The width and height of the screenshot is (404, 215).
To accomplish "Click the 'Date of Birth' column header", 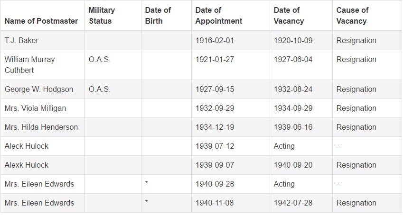I will click(158, 16).
